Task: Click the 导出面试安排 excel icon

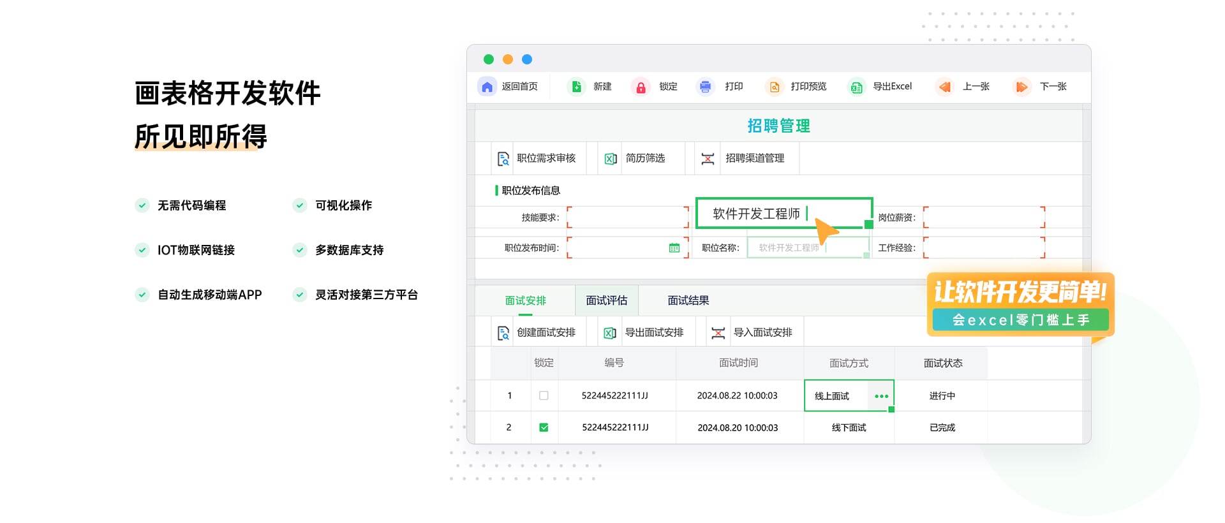Action: click(610, 333)
